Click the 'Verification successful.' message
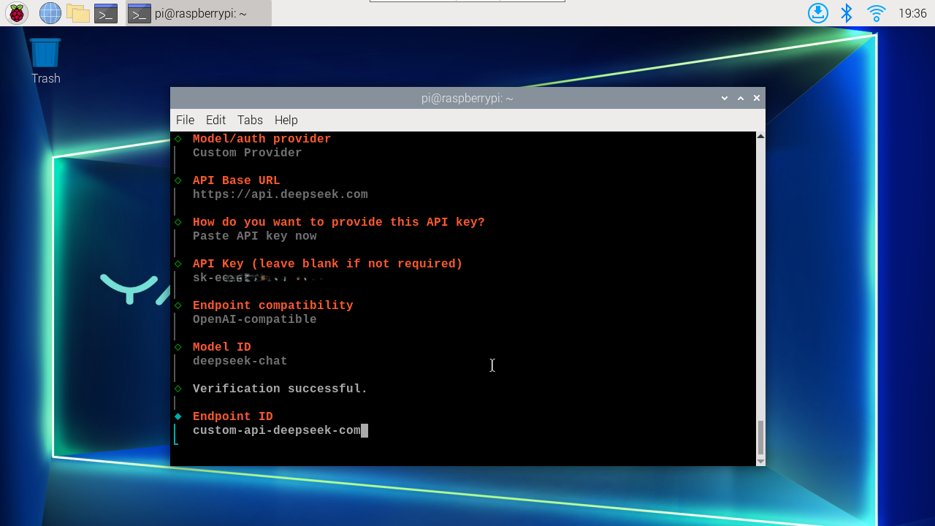This screenshot has height=526, width=935. 280,389
